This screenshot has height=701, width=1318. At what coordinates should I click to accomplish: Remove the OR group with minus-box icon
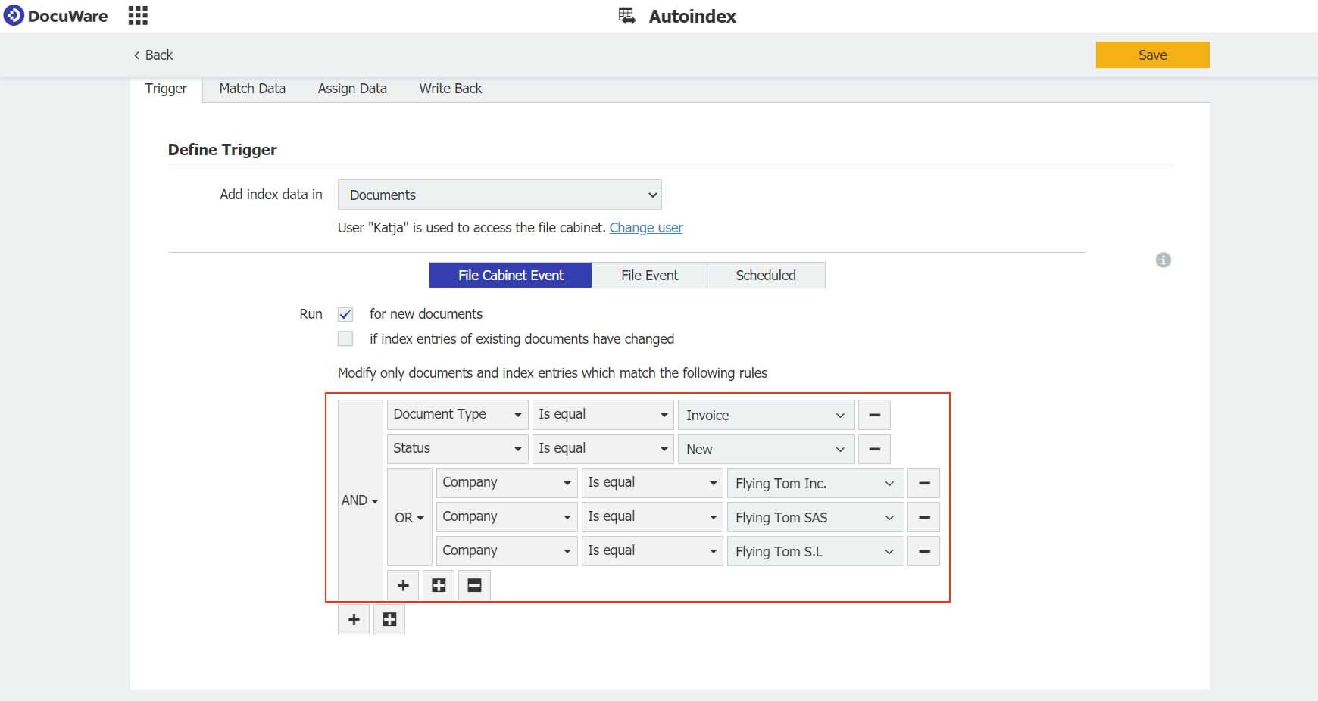pos(474,585)
